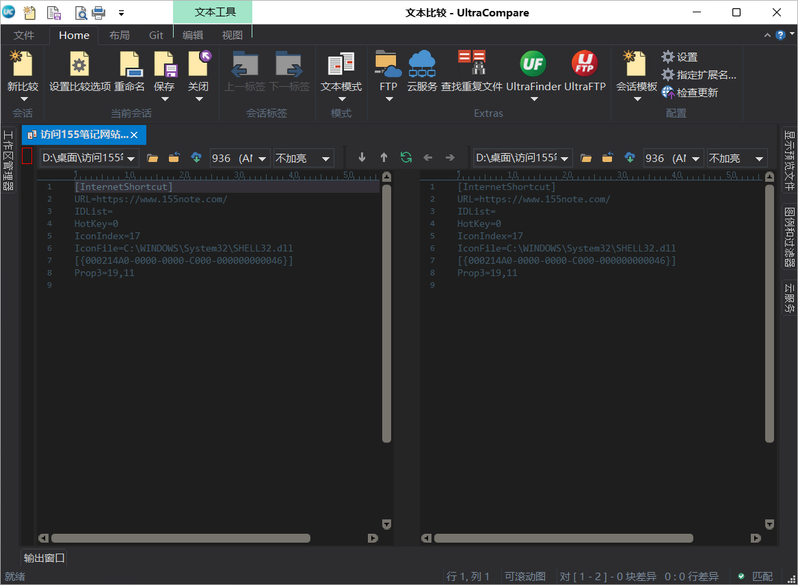Screen dimensions: 798x585
Task: Open the Settings (设置) gear option
Action: pos(680,57)
